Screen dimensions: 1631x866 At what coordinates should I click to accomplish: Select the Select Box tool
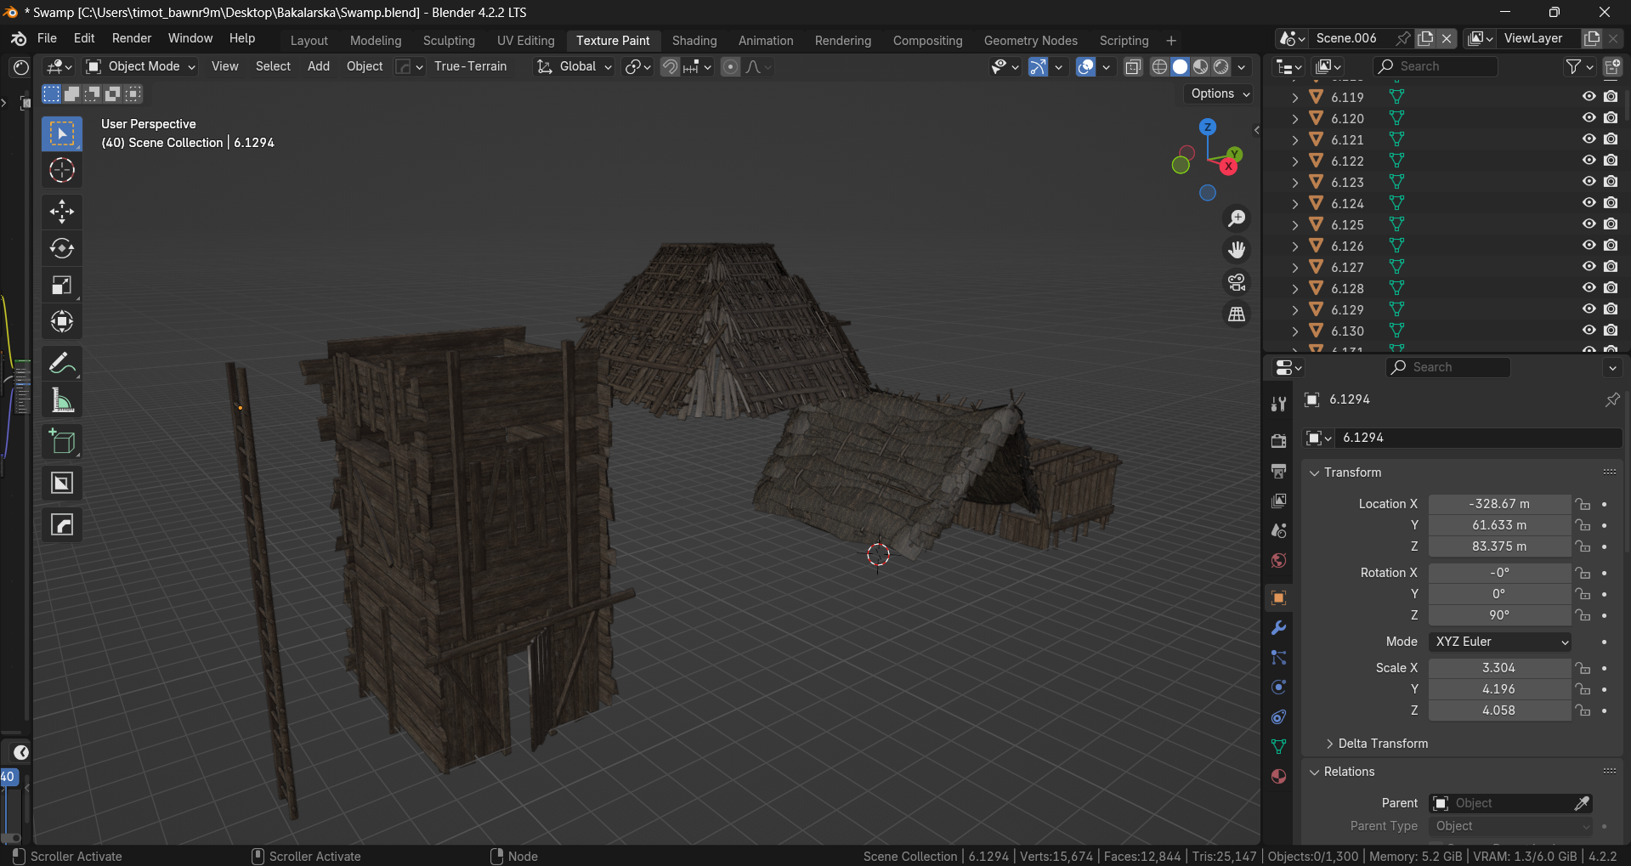click(62, 133)
